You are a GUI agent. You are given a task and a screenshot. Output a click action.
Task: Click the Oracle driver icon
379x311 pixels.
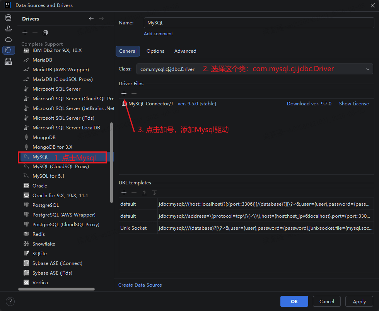point(26,186)
